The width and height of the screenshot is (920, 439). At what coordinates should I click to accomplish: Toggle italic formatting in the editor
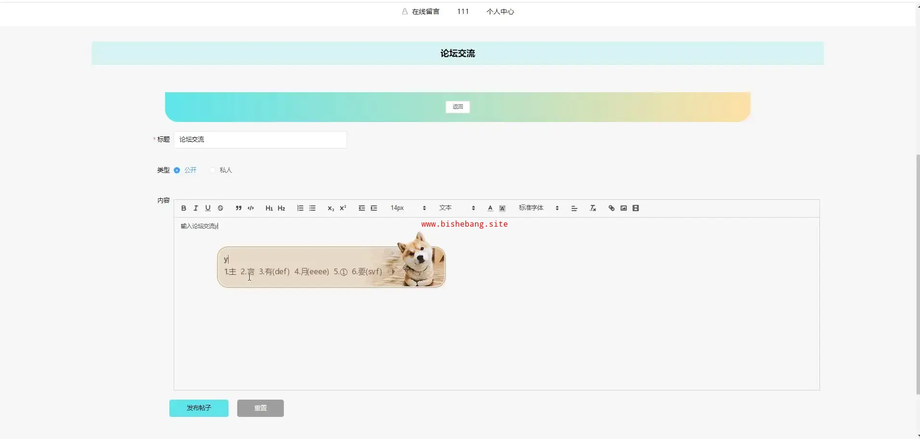(x=196, y=208)
